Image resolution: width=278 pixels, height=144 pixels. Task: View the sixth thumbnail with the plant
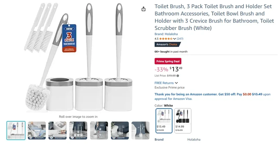pos(120,130)
